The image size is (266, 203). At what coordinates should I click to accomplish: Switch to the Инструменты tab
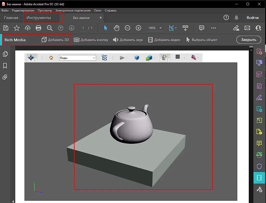(x=39, y=18)
